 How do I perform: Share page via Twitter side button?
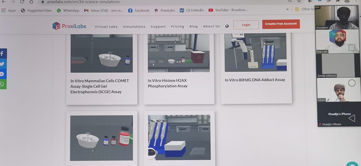3,64
